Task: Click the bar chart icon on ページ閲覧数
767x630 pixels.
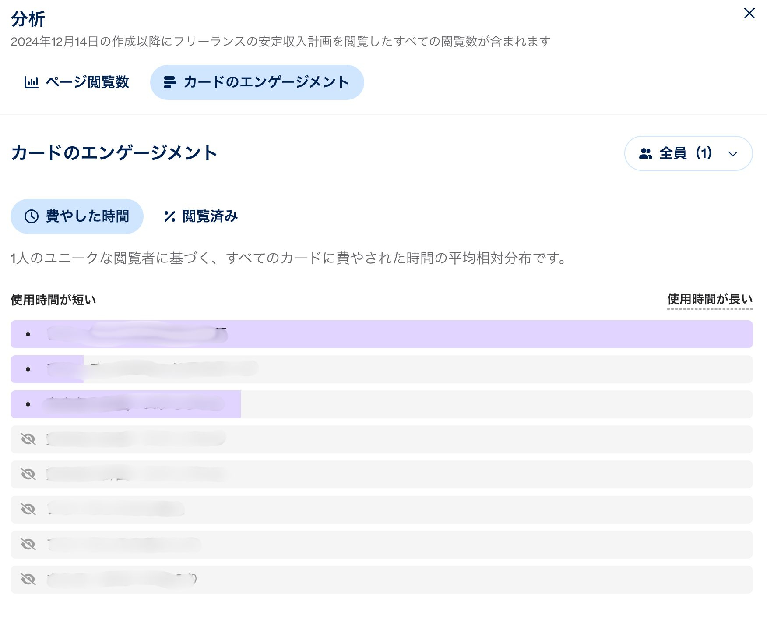Action: [31, 82]
